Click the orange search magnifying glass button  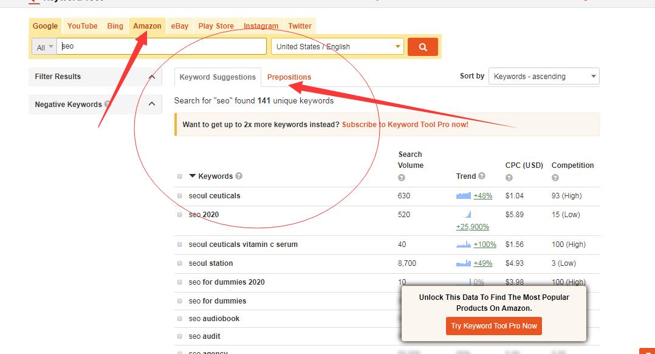click(x=422, y=46)
